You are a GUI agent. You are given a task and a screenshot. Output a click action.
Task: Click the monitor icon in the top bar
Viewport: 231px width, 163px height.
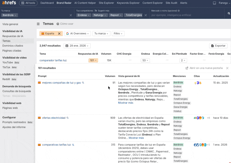pyautogui.click(x=215, y=3)
